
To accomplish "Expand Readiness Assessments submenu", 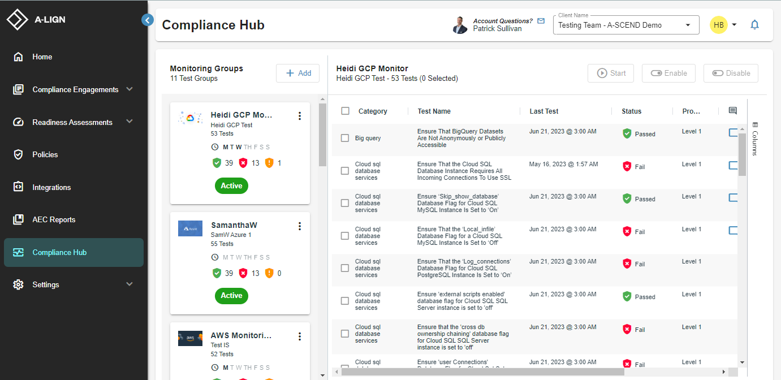I will [x=130, y=122].
